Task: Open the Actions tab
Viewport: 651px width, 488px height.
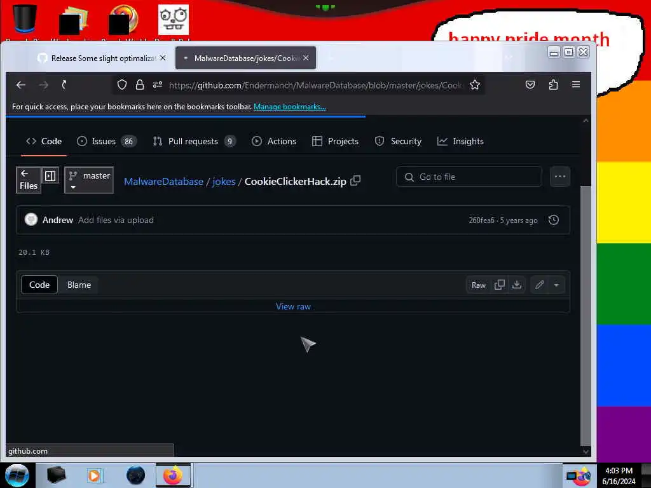Action: tap(274, 141)
